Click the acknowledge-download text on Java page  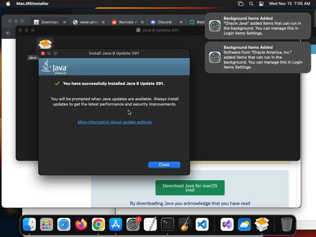(190, 203)
